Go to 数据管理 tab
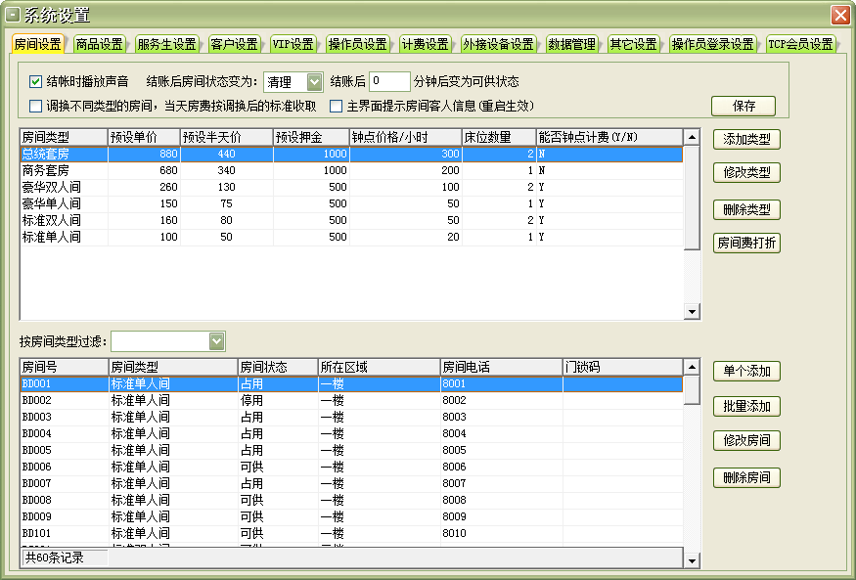The image size is (856, 580). [571, 45]
